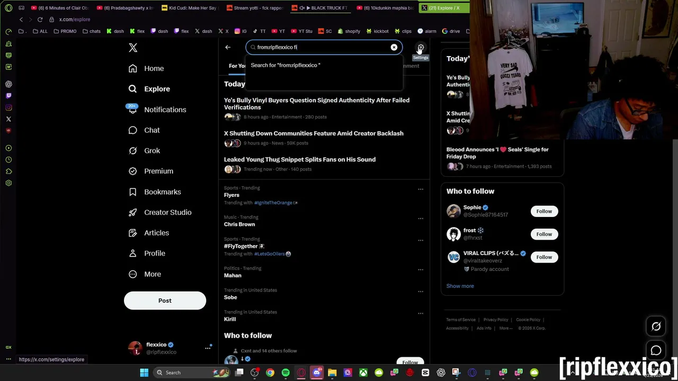The width and height of the screenshot is (678, 381).
Task: Open Grok in the sidebar
Action: click(144, 151)
